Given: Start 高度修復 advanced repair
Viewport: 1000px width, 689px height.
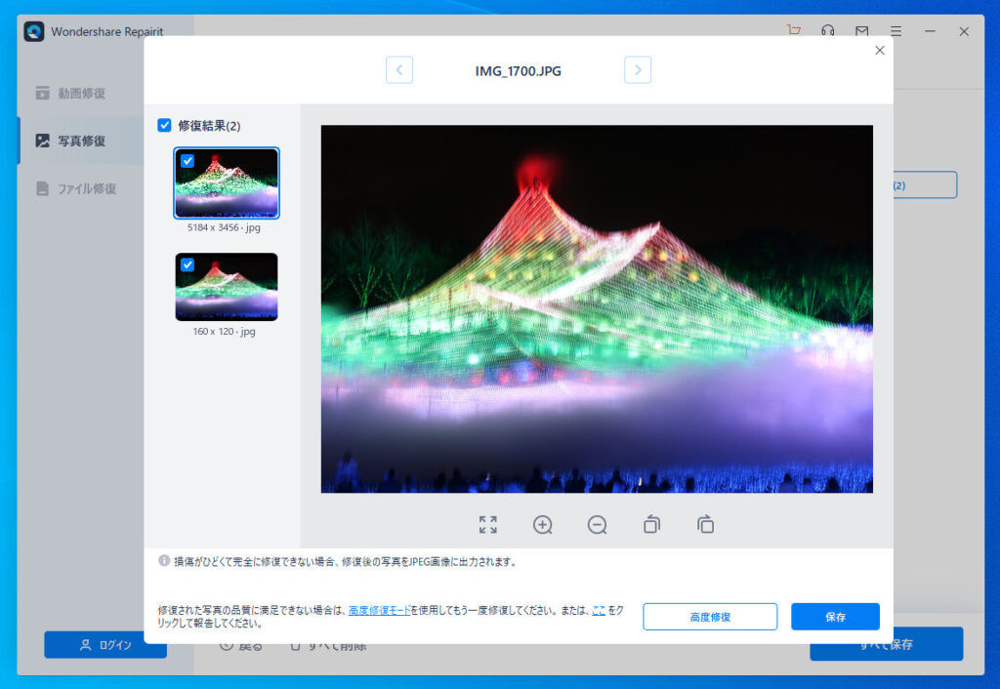Looking at the screenshot, I should point(710,617).
